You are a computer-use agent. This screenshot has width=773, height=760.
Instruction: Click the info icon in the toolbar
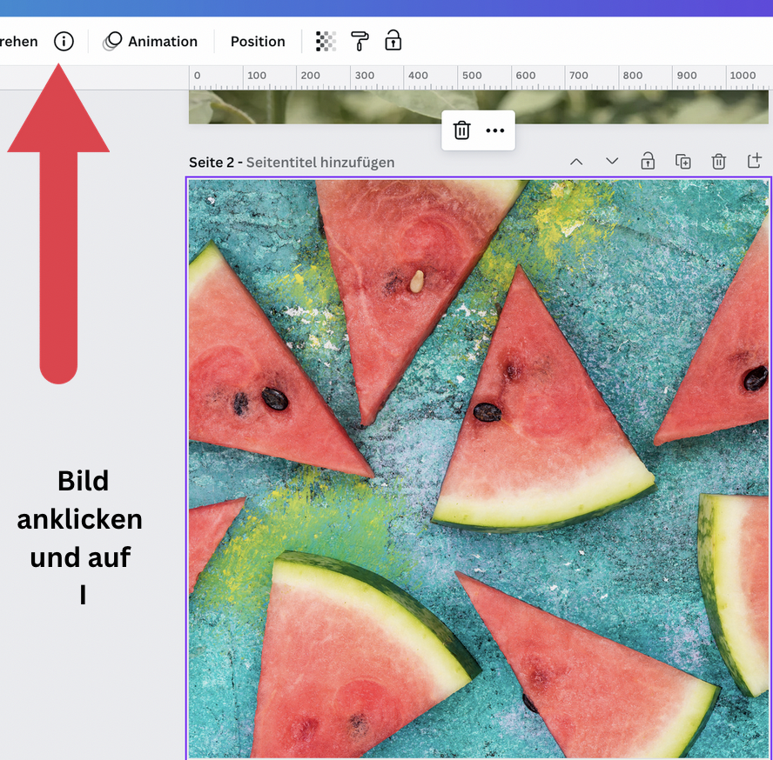64,41
